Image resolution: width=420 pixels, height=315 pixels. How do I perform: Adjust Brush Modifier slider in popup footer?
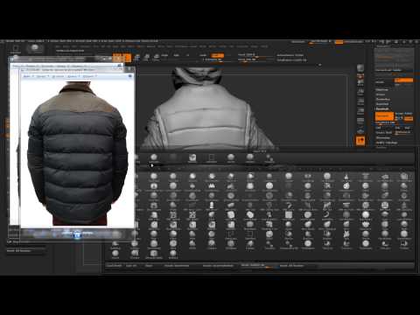click(257, 266)
